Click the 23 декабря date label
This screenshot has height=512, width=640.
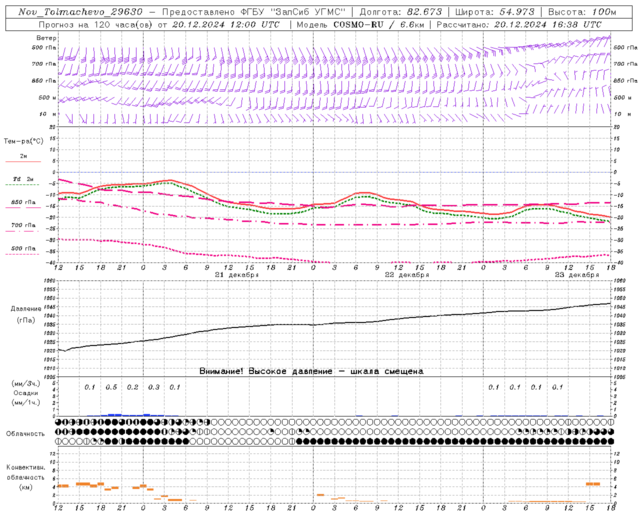577,275
